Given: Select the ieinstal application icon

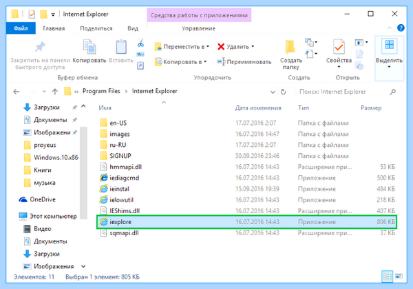Looking at the screenshot, I should (x=103, y=189).
